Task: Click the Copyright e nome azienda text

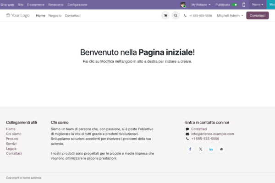Action: pos(24,178)
